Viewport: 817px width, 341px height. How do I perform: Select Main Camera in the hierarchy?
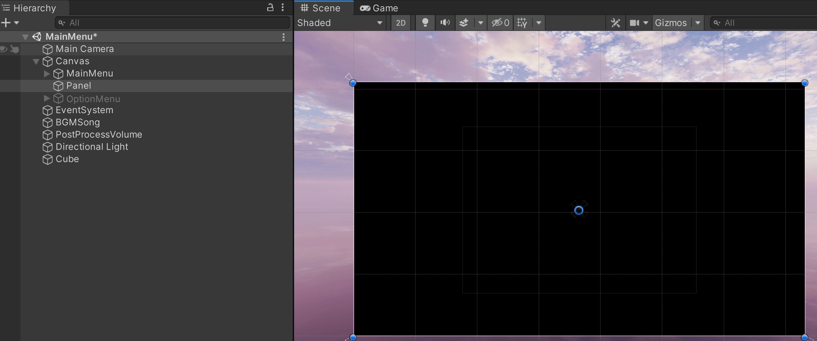(x=85, y=49)
